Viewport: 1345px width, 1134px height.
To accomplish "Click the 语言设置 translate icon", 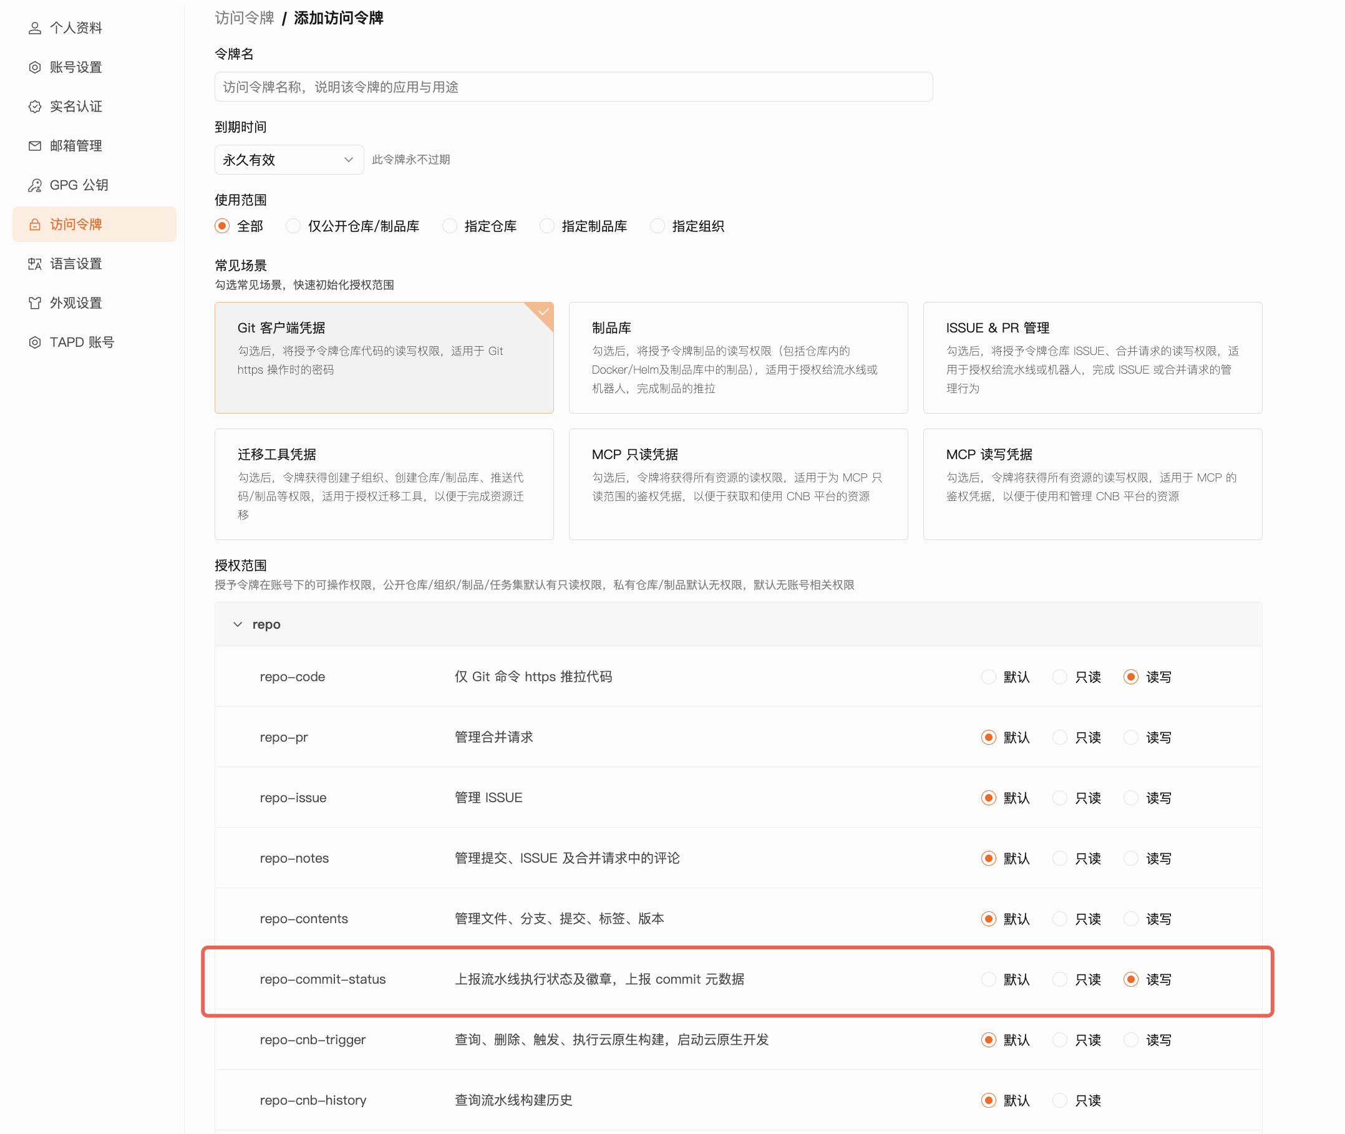I will tap(35, 264).
